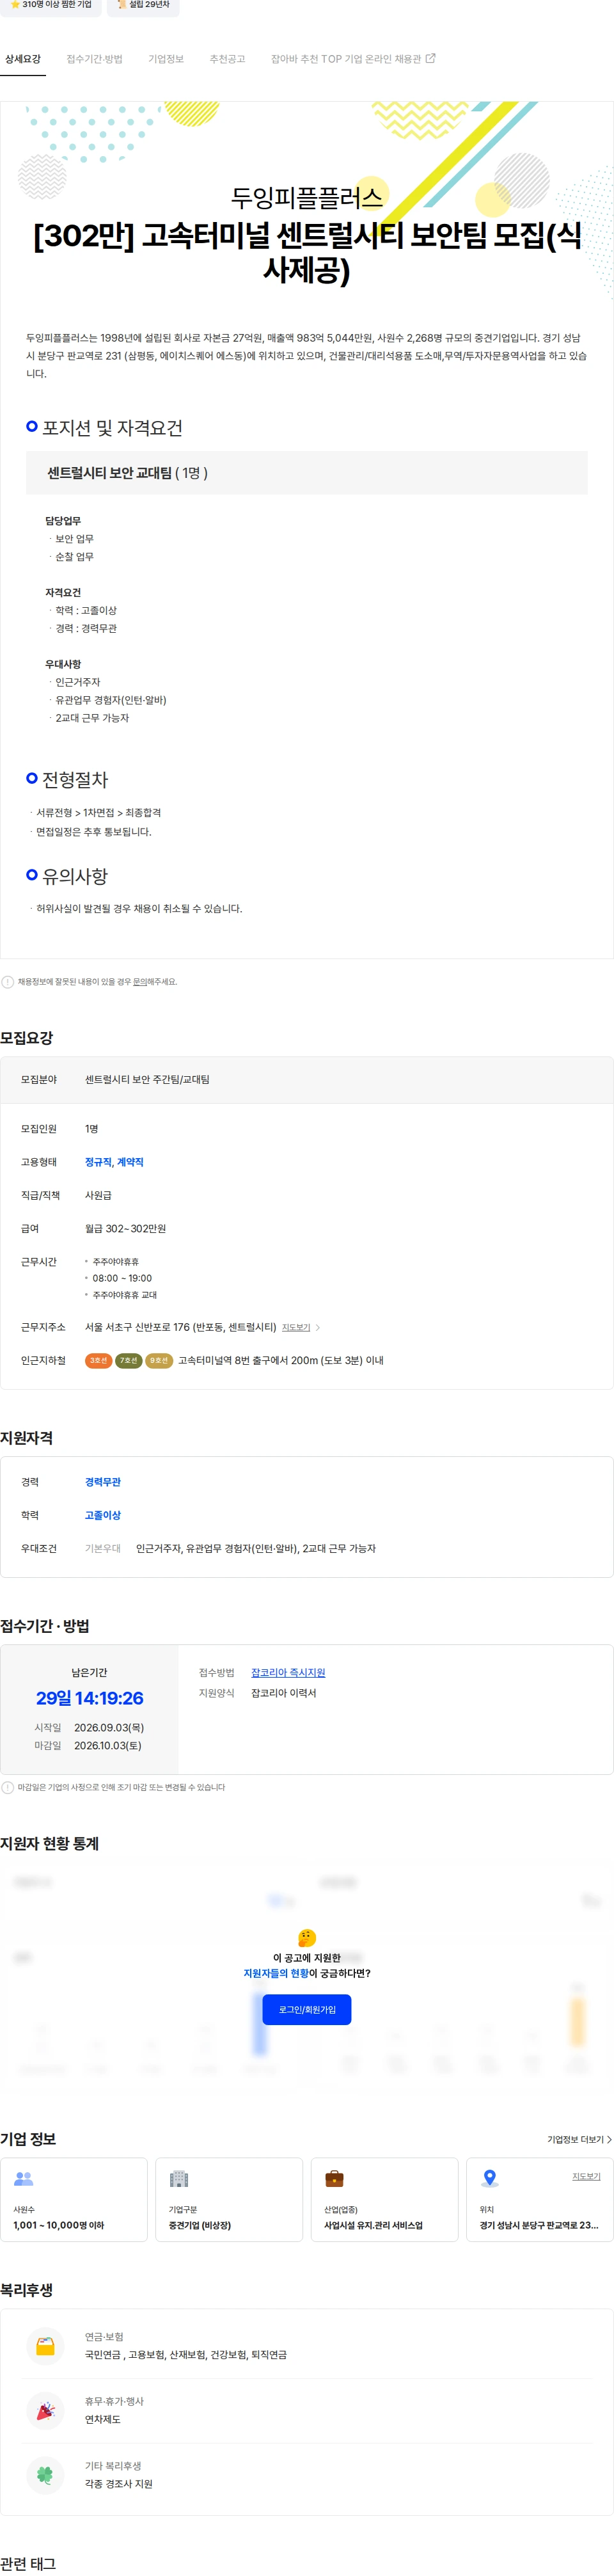Viewport: 614px width, 2576px height.
Task: Click the 연금·보험 wallet icon
Action: pos(45,2345)
